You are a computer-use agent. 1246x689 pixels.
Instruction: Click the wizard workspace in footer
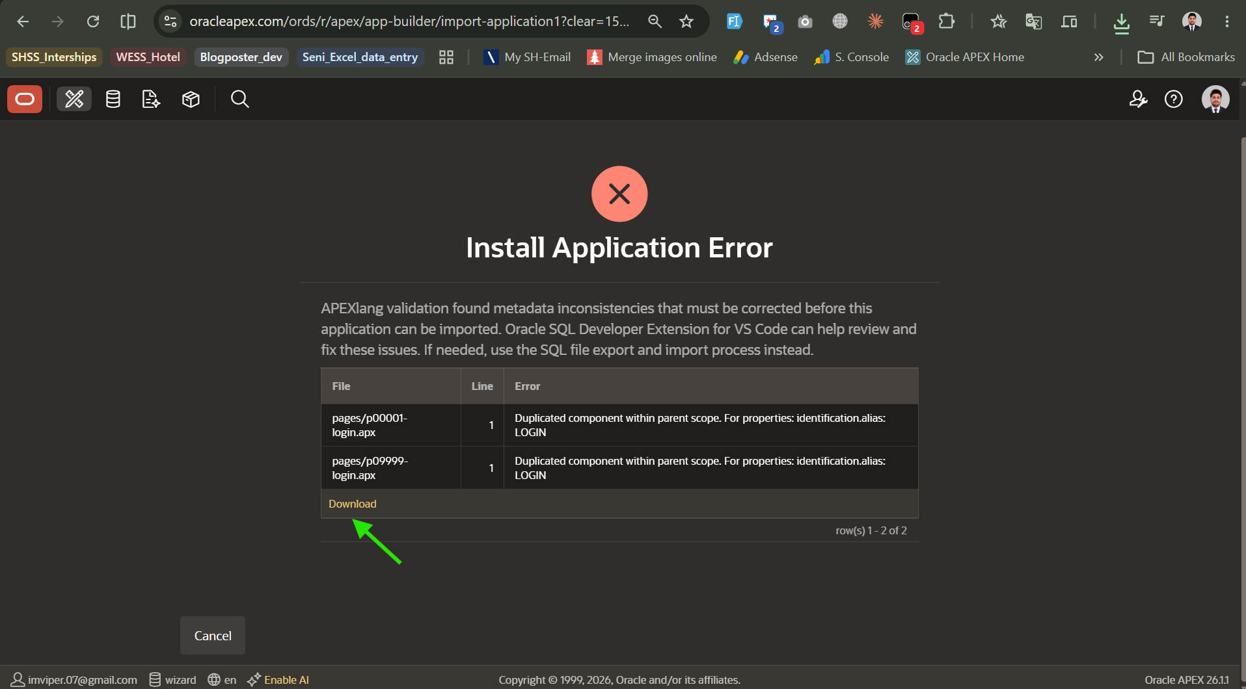pyautogui.click(x=172, y=679)
